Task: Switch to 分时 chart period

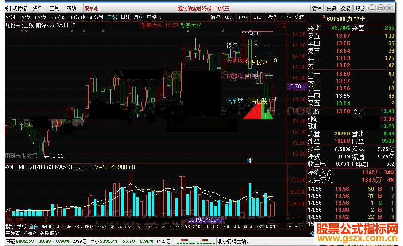Action: click(x=11, y=17)
